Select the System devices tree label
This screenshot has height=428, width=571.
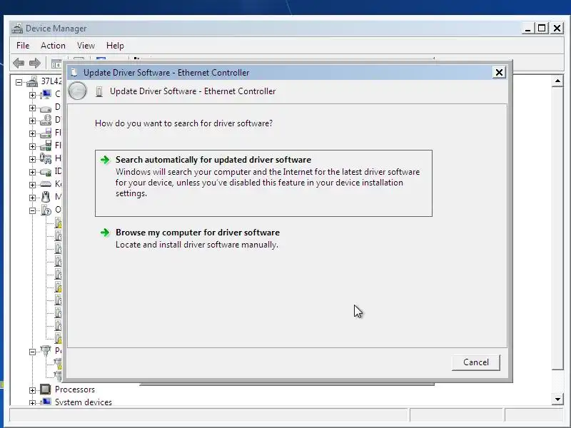(84, 402)
